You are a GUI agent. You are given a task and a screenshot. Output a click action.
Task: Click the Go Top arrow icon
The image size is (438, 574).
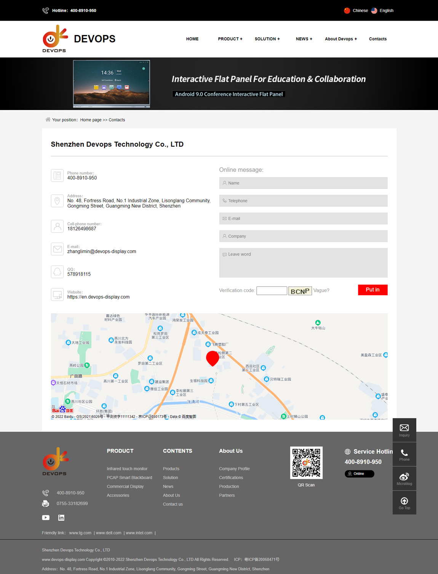404,501
